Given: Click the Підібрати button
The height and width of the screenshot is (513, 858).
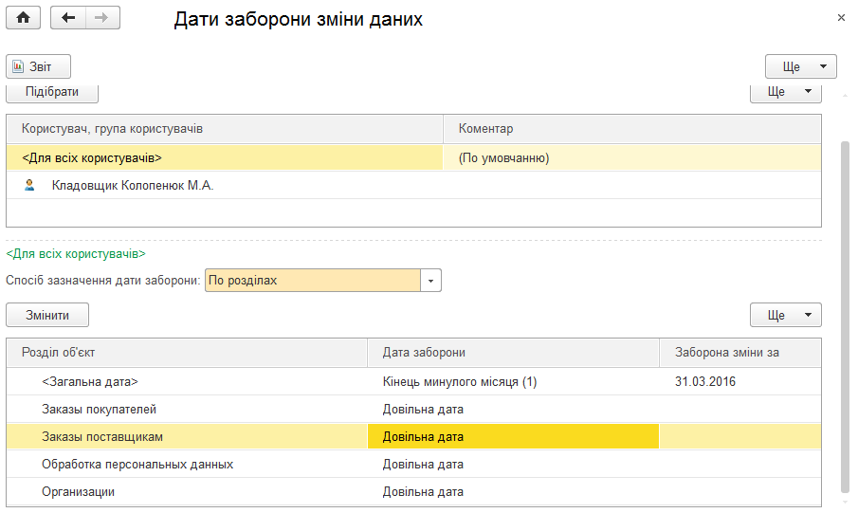Looking at the screenshot, I should click(x=52, y=93).
